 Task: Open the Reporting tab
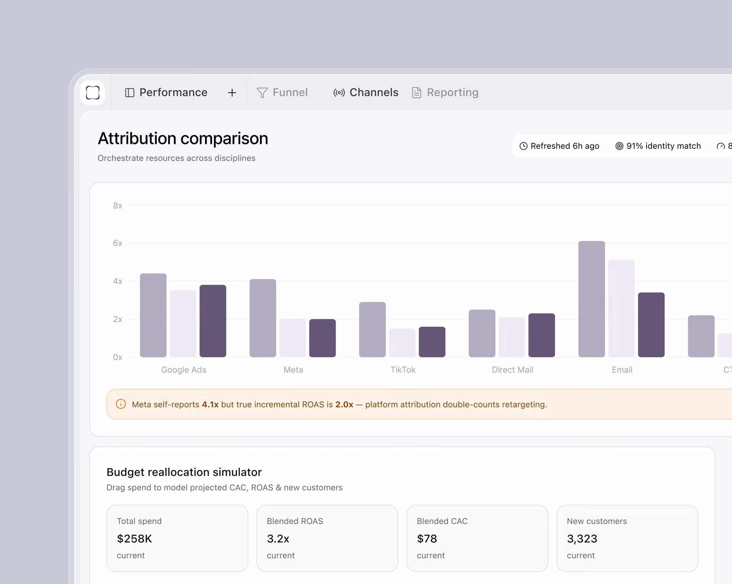[445, 93]
